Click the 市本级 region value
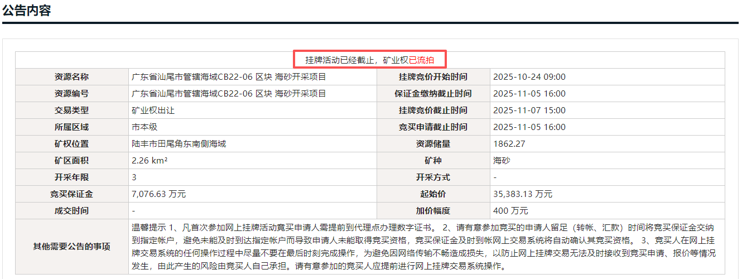 pyautogui.click(x=144, y=127)
